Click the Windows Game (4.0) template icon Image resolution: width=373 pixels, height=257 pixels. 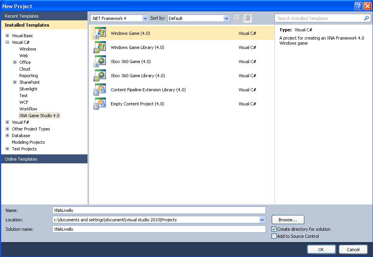point(100,33)
